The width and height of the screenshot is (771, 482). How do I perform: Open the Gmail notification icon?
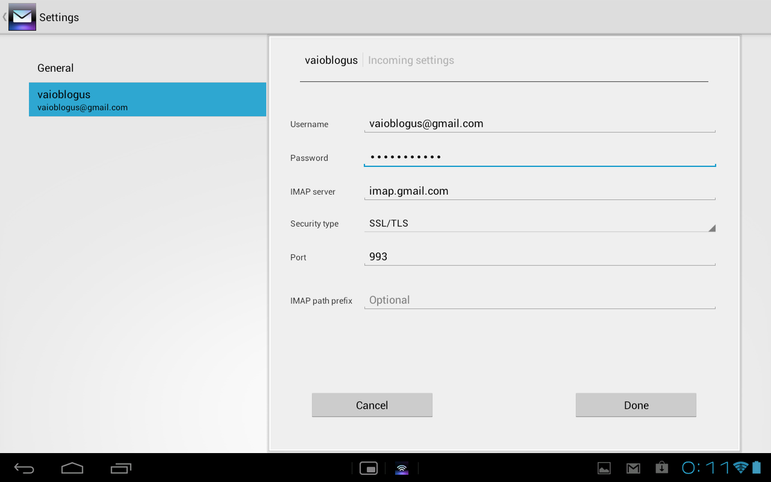tap(634, 468)
